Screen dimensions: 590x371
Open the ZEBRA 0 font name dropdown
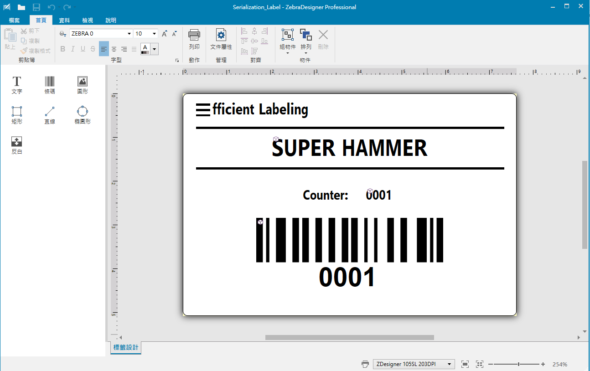(x=129, y=34)
